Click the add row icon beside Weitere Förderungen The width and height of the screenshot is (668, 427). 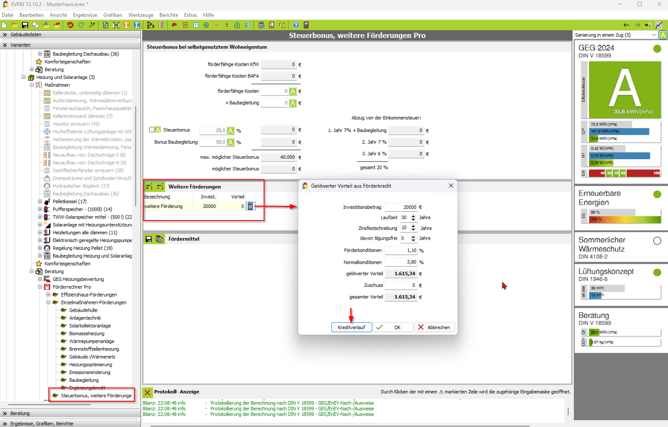click(x=149, y=186)
